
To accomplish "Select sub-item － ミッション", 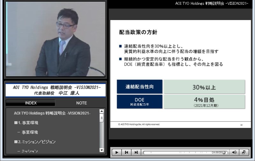I will [27, 151].
